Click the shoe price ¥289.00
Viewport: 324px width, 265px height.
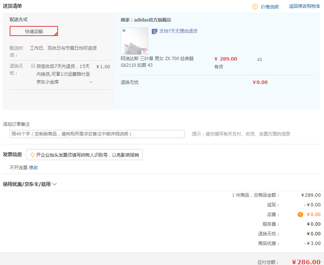click(x=226, y=59)
